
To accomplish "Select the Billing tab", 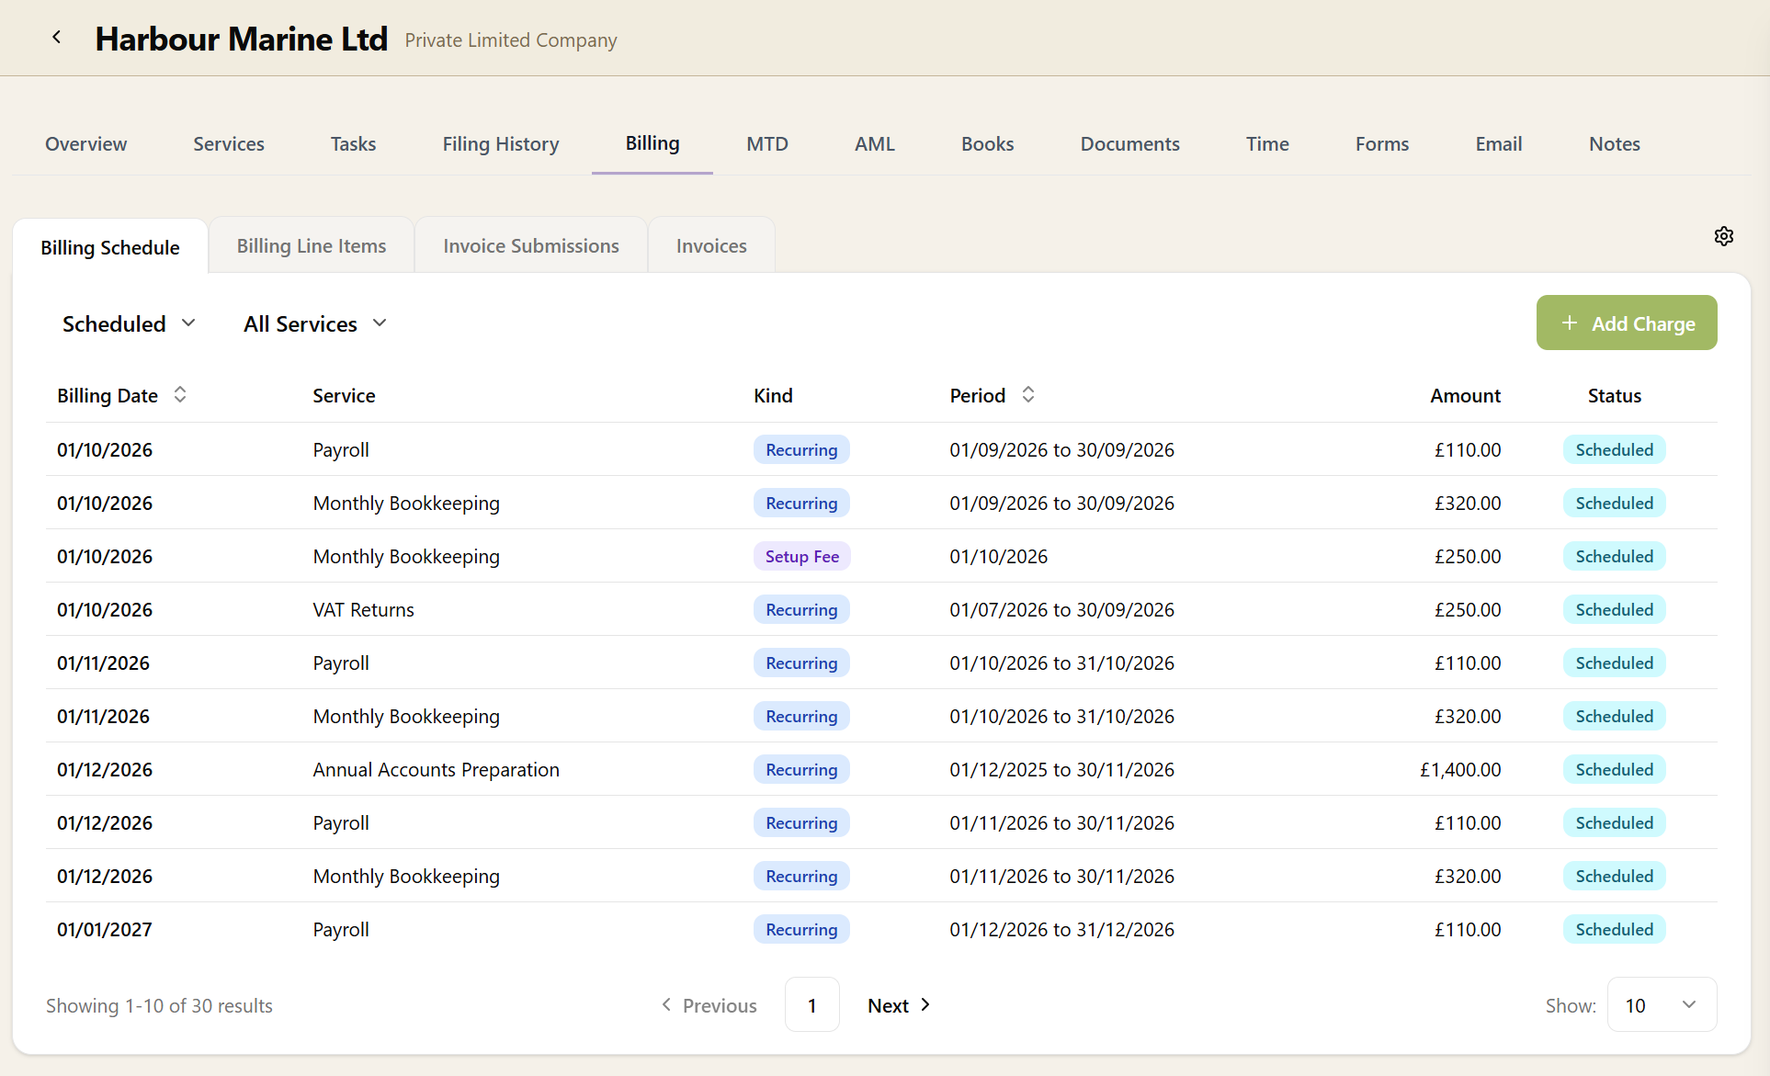I will pyautogui.click(x=652, y=144).
